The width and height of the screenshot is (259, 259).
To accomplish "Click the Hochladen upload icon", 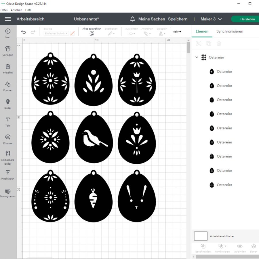I will (x=8, y=172).
